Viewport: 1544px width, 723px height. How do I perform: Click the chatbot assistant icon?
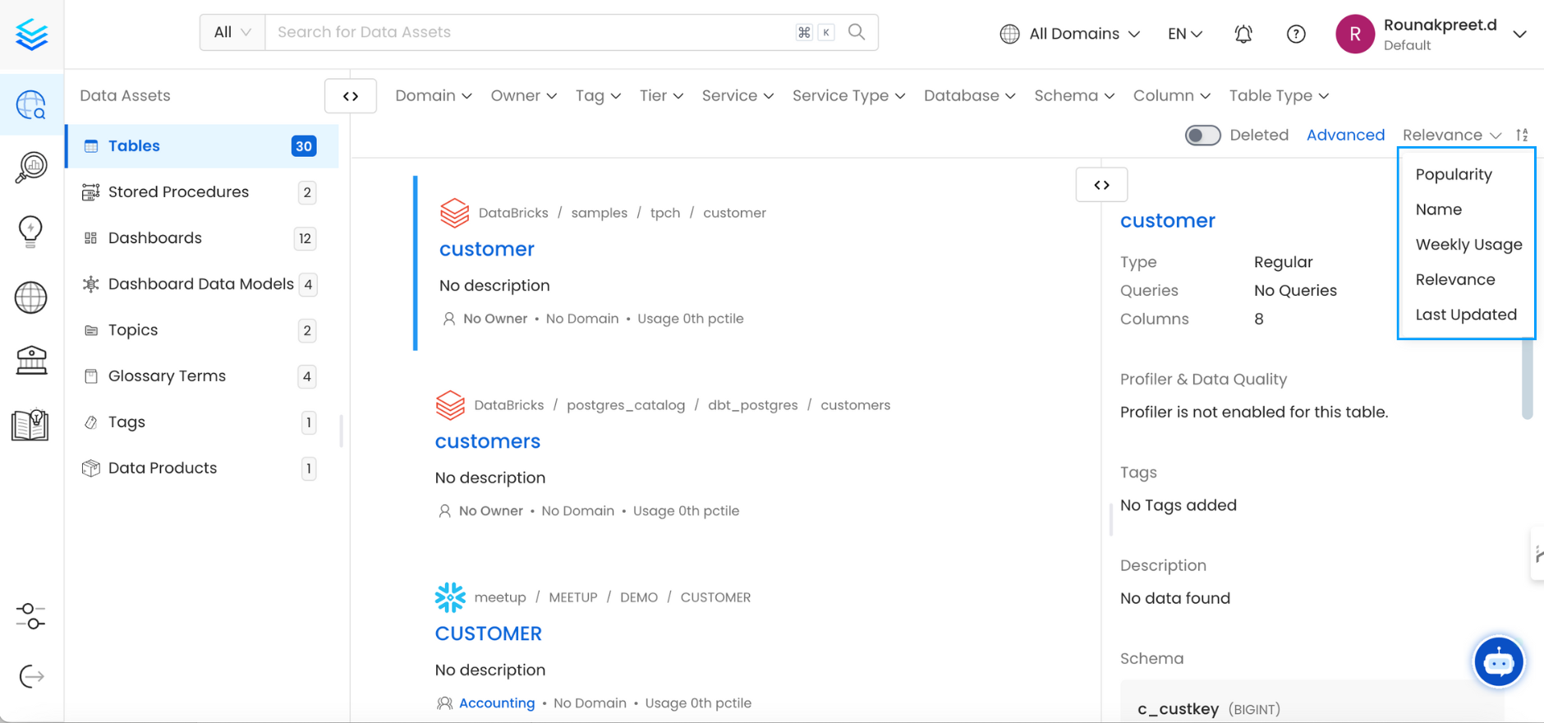1499,661
